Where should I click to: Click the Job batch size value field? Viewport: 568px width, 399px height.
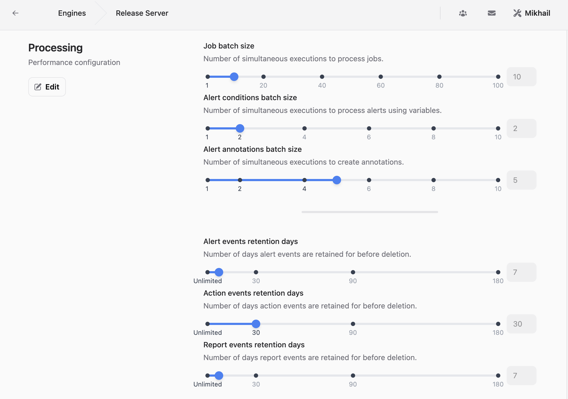(522, 77)
